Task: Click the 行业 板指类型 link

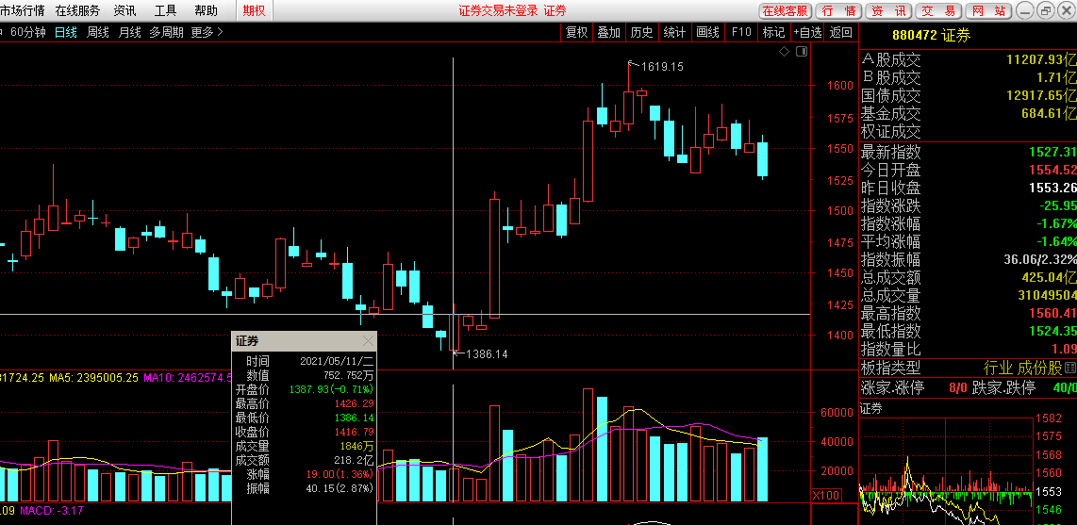Action: click(998, 368)
